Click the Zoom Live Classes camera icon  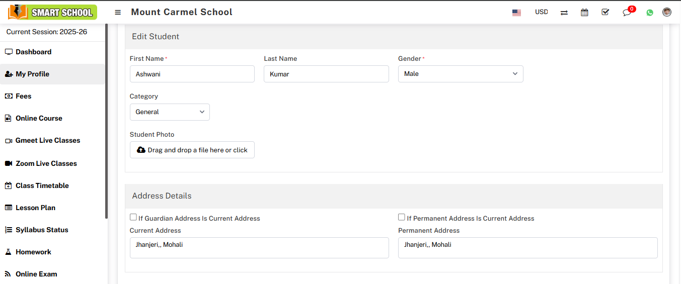pos(9,163)
